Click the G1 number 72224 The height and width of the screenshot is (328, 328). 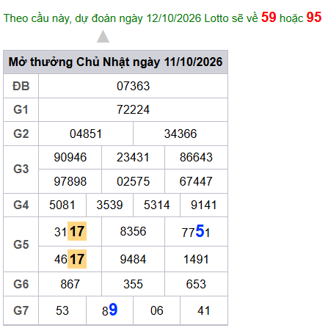tap(133, 109)
